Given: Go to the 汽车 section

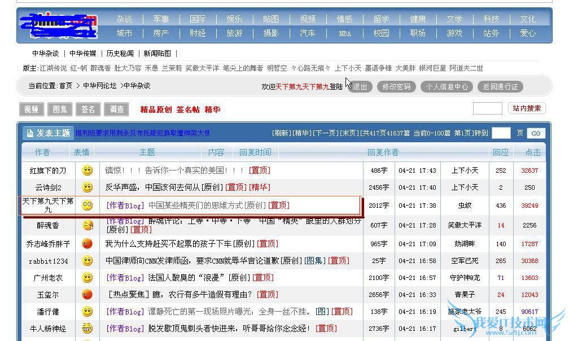Looking at the screenshot, I should (308, 33).
